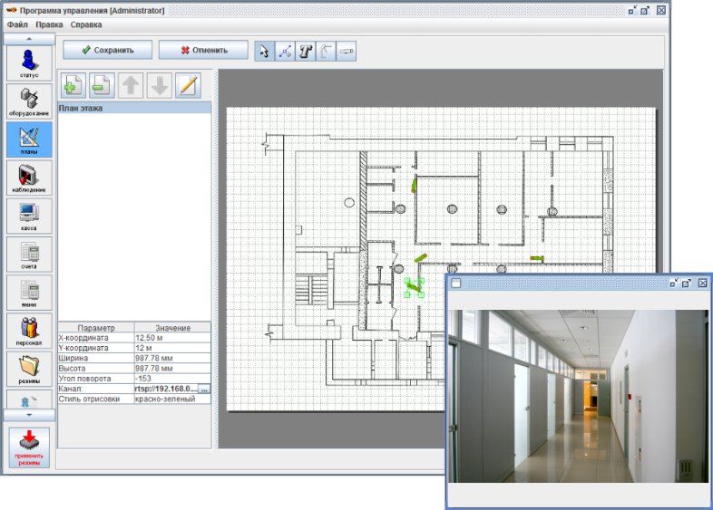Select the polyline drawing tool
Screen dimensions: 713x510
[x=285, y=51]
